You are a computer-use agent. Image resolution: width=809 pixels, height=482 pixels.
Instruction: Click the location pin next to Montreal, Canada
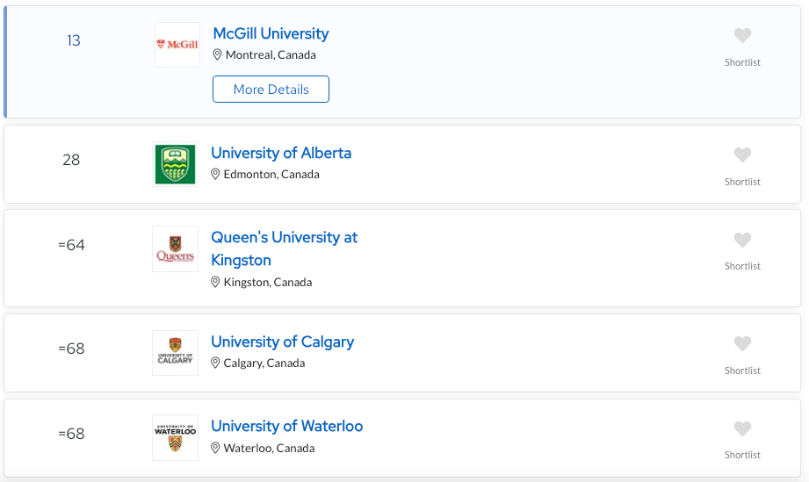(217, 54)
